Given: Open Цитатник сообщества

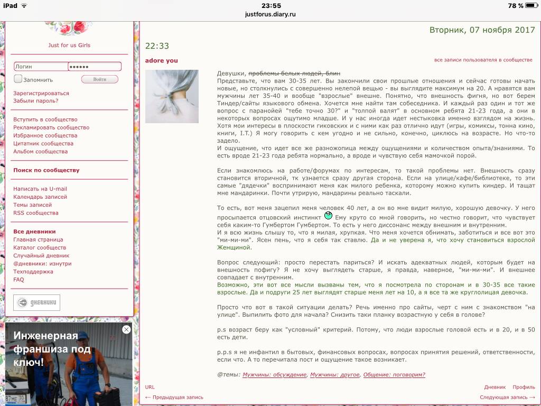Looking at the screenshot, I should [43, 143].
